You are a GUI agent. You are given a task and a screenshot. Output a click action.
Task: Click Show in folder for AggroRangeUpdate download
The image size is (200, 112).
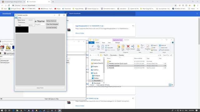[80, 33]
